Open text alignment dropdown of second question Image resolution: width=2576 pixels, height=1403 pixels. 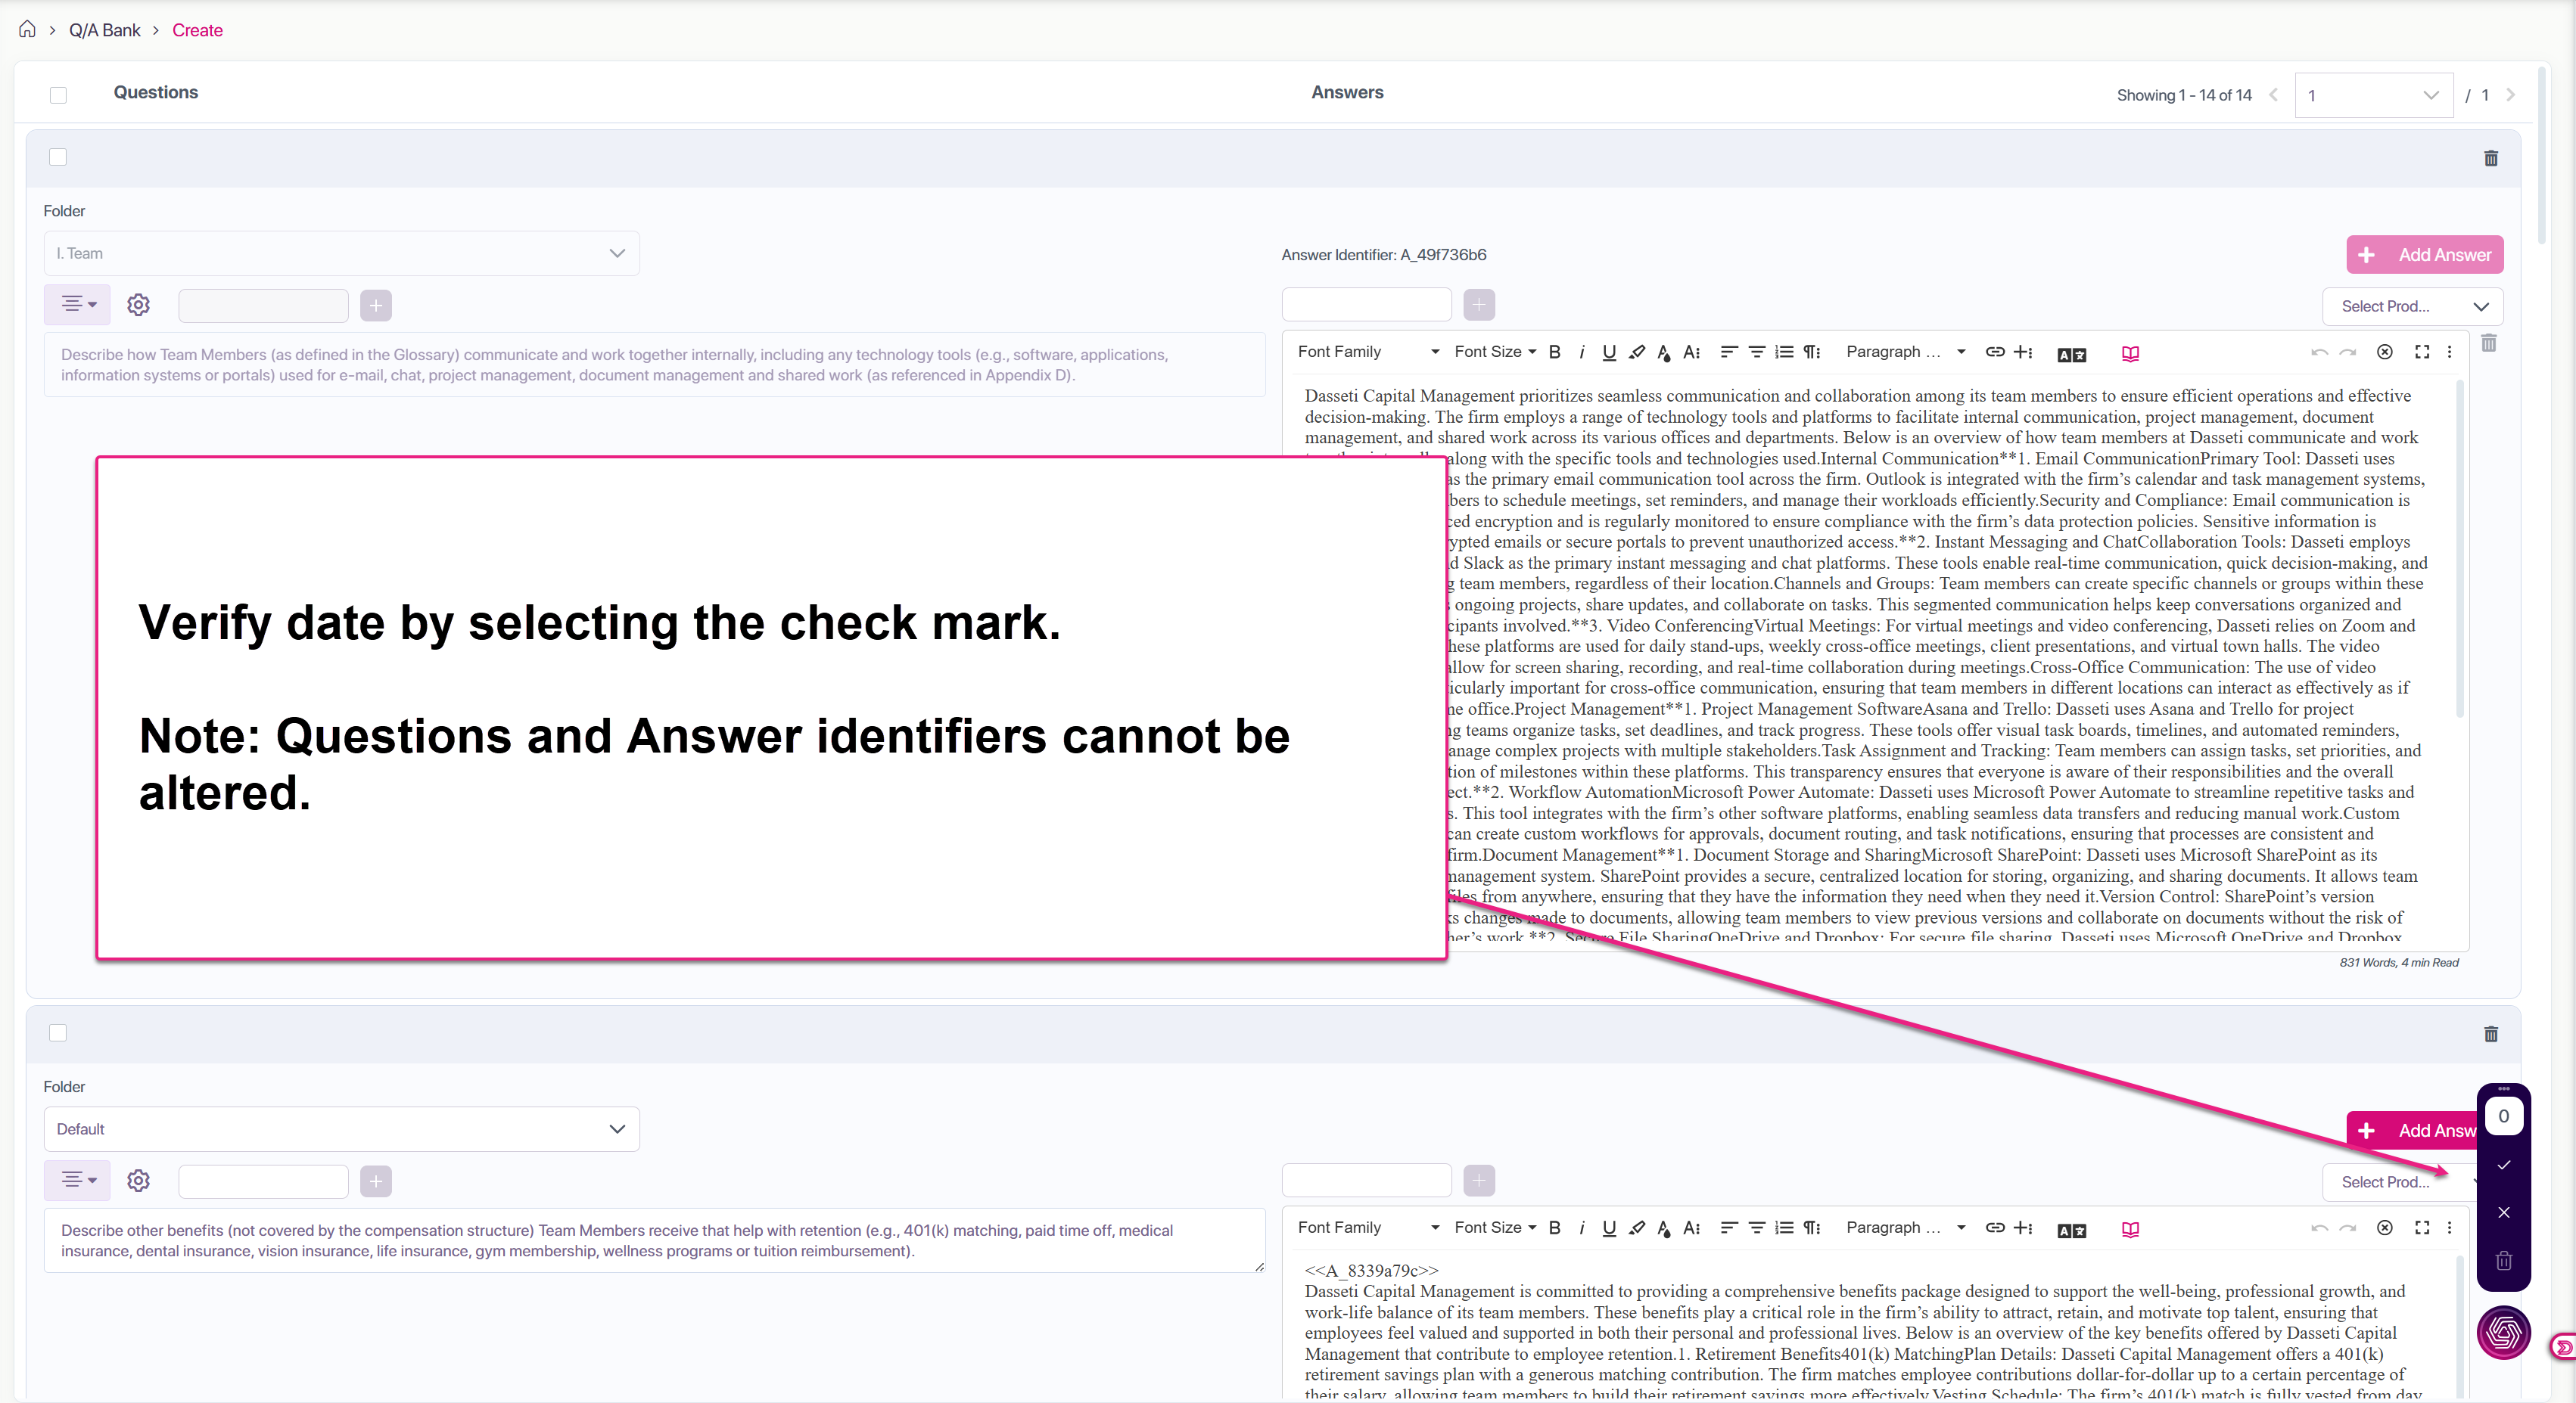point(78,1180)
